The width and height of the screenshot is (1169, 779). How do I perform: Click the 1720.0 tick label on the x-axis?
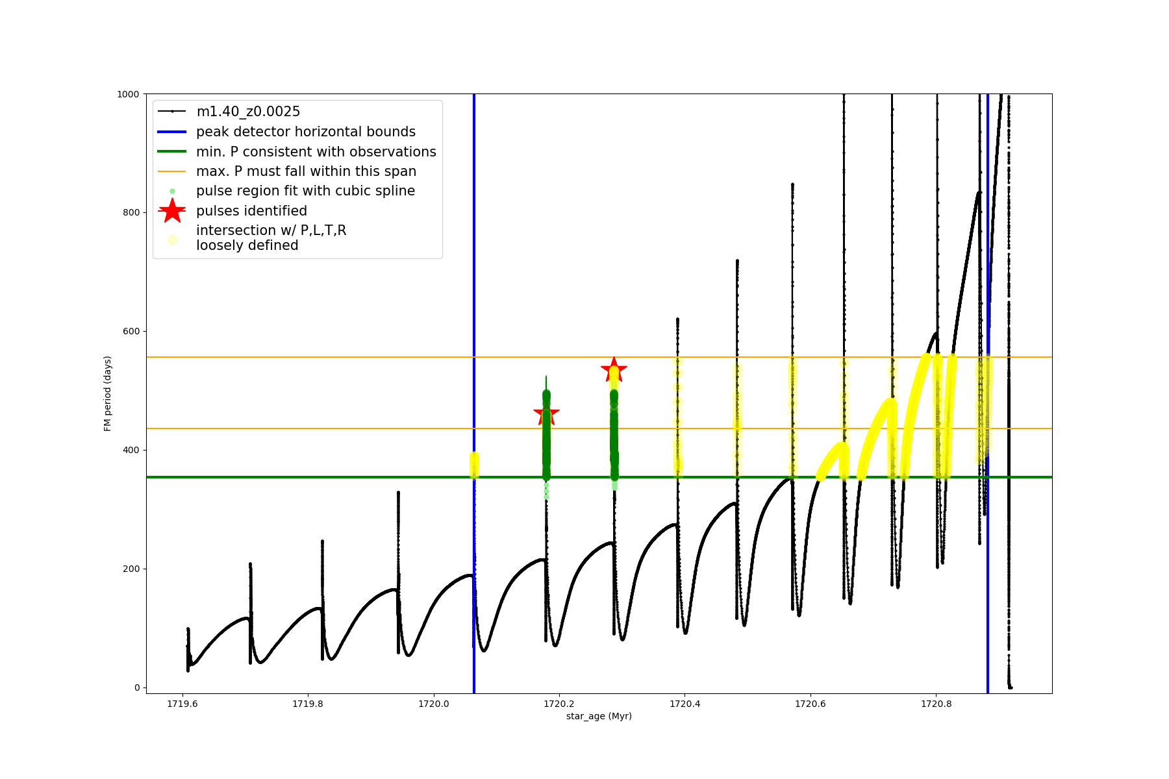coord(433,704)
